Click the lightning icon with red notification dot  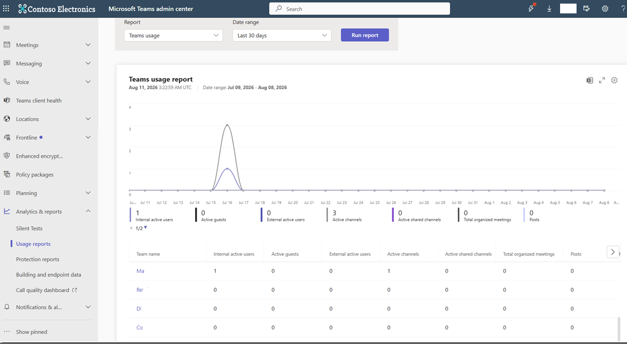pos(531,8)
